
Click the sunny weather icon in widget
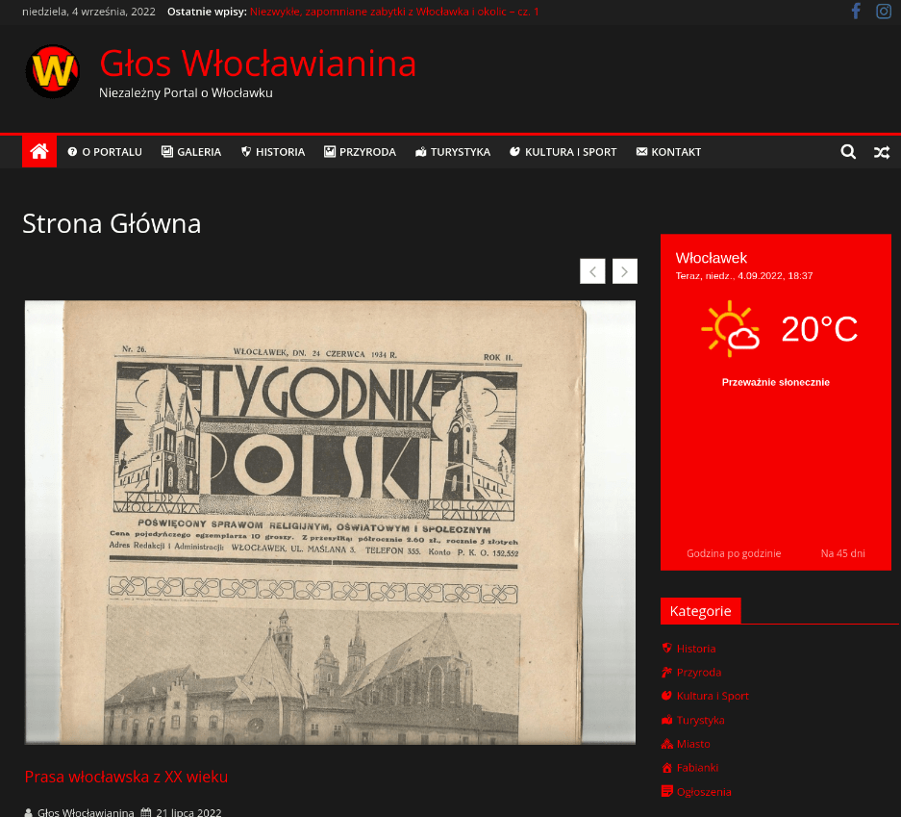[x=730, y=329]
